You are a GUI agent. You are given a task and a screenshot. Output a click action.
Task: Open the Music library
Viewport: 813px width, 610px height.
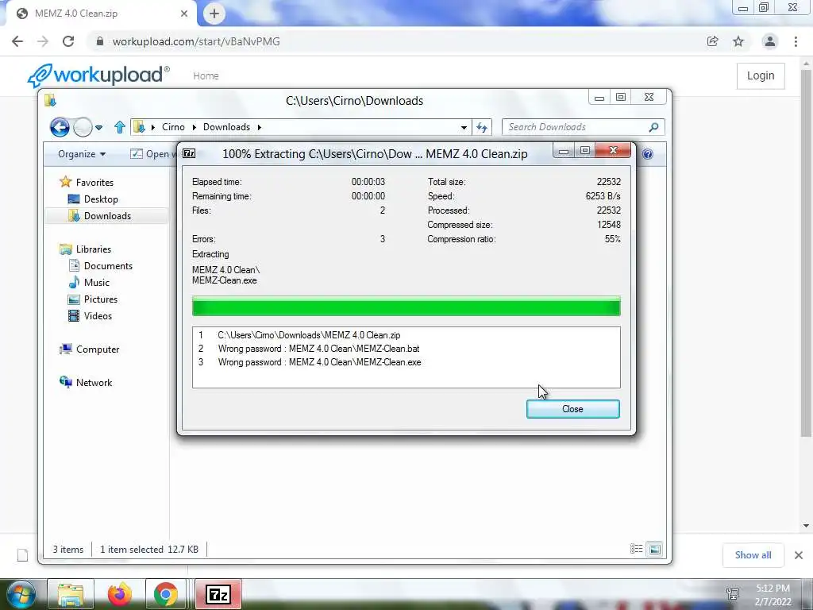96,283
